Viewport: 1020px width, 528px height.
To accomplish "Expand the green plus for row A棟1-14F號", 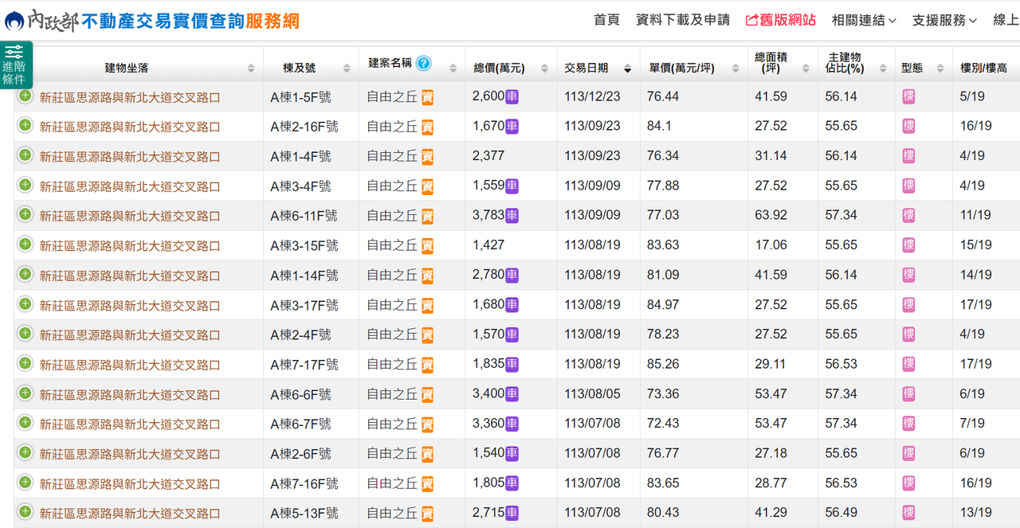I will pyautogui.click(x=25, y=274).
